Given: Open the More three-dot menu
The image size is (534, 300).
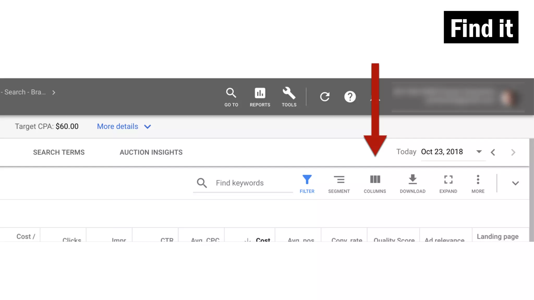Looking at the screenshot, I should (478, 180).
